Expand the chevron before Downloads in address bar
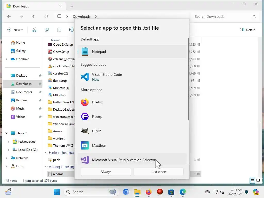 point(67,16)
